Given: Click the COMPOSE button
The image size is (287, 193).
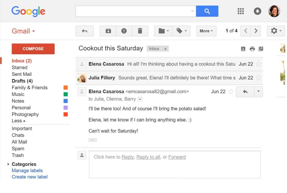Looking at the screenshot, I should (33, 49).
